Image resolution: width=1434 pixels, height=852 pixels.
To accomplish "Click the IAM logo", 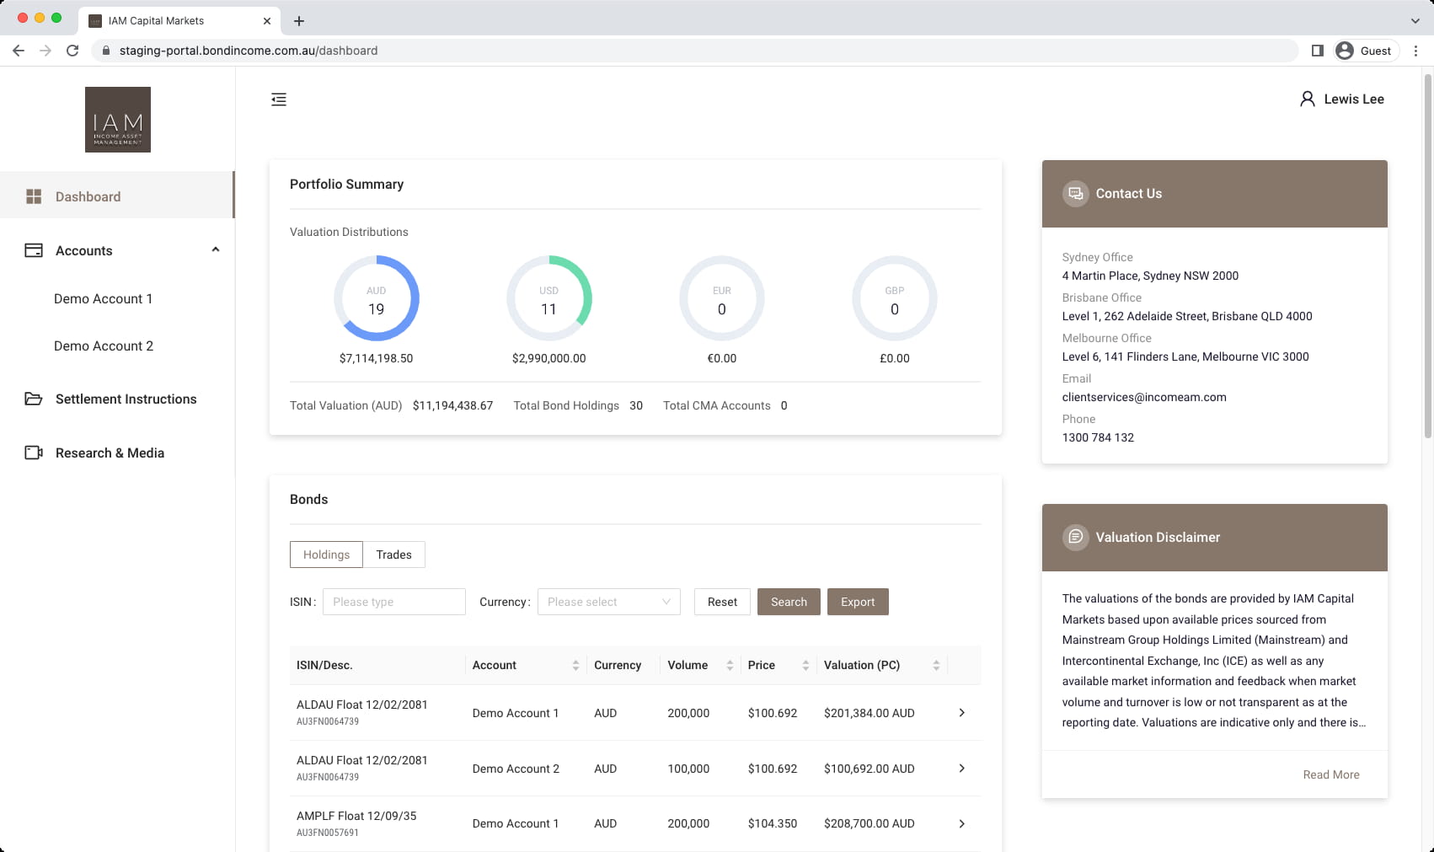I will [118, 119].
